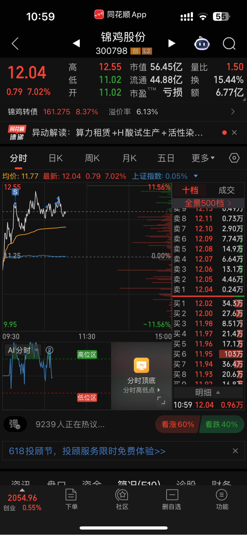Open the 异动解读 news headline
The image size is (247, 535).
[117, 133]
